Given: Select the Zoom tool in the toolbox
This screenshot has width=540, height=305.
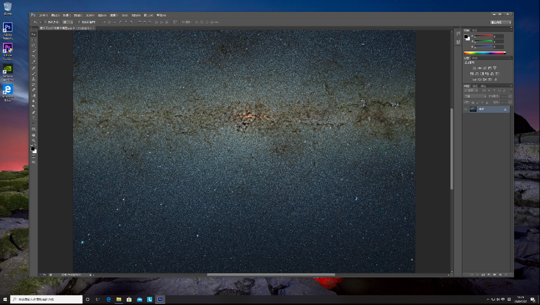Looking at the screenshot, I should click(33, 140).
